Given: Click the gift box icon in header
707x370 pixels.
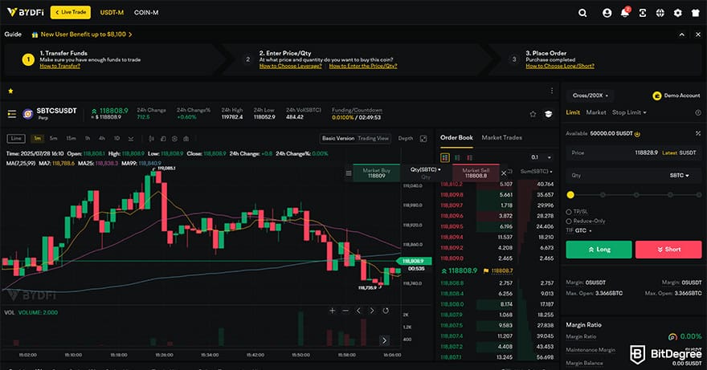Looking at the screenshot, I should pyautogui.click(x=696, y=13).
